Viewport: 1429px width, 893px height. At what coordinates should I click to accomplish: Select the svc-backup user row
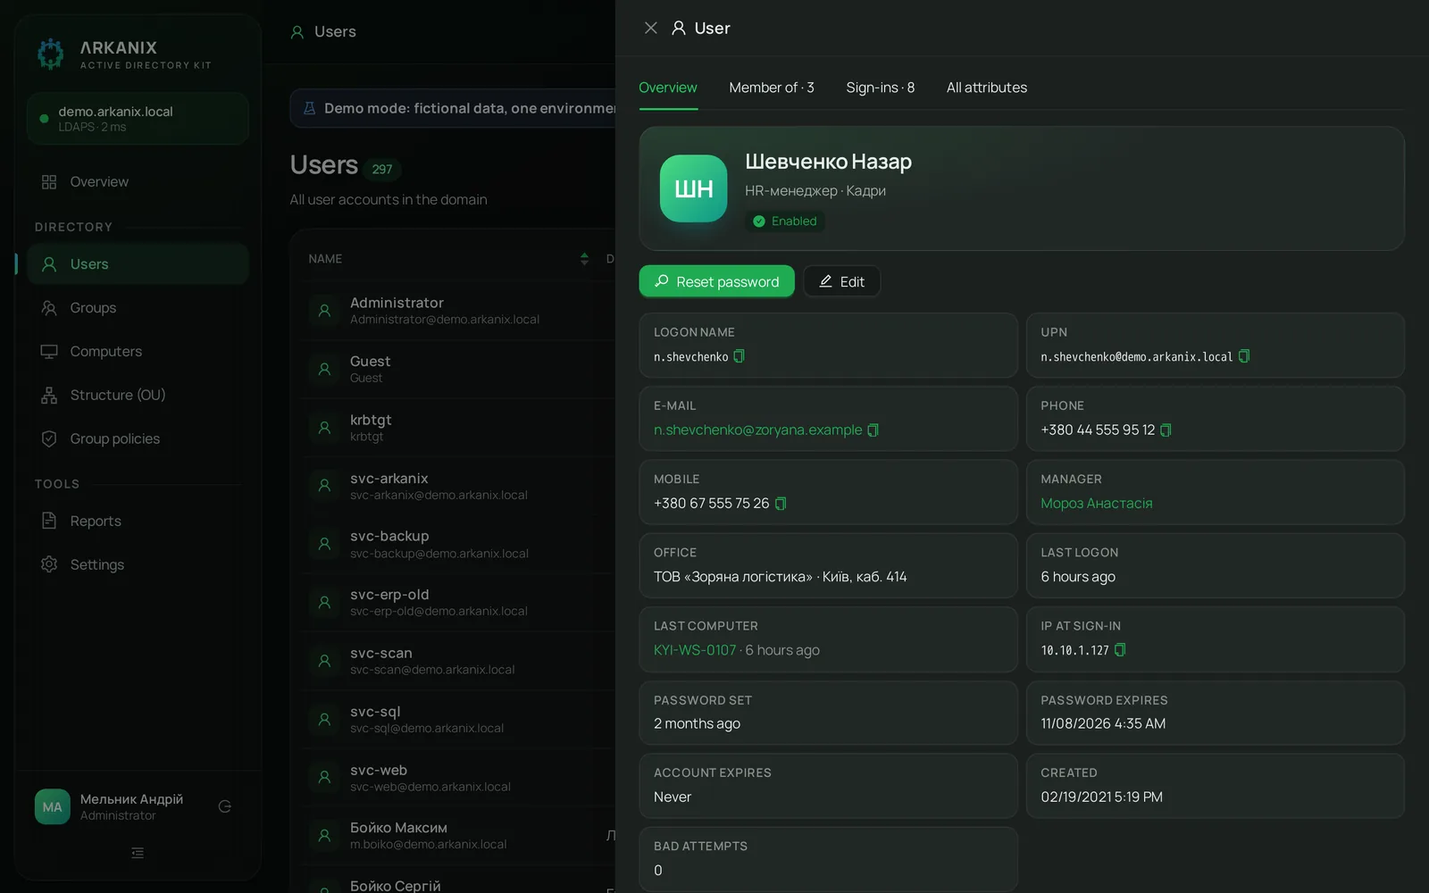point(457,544)
